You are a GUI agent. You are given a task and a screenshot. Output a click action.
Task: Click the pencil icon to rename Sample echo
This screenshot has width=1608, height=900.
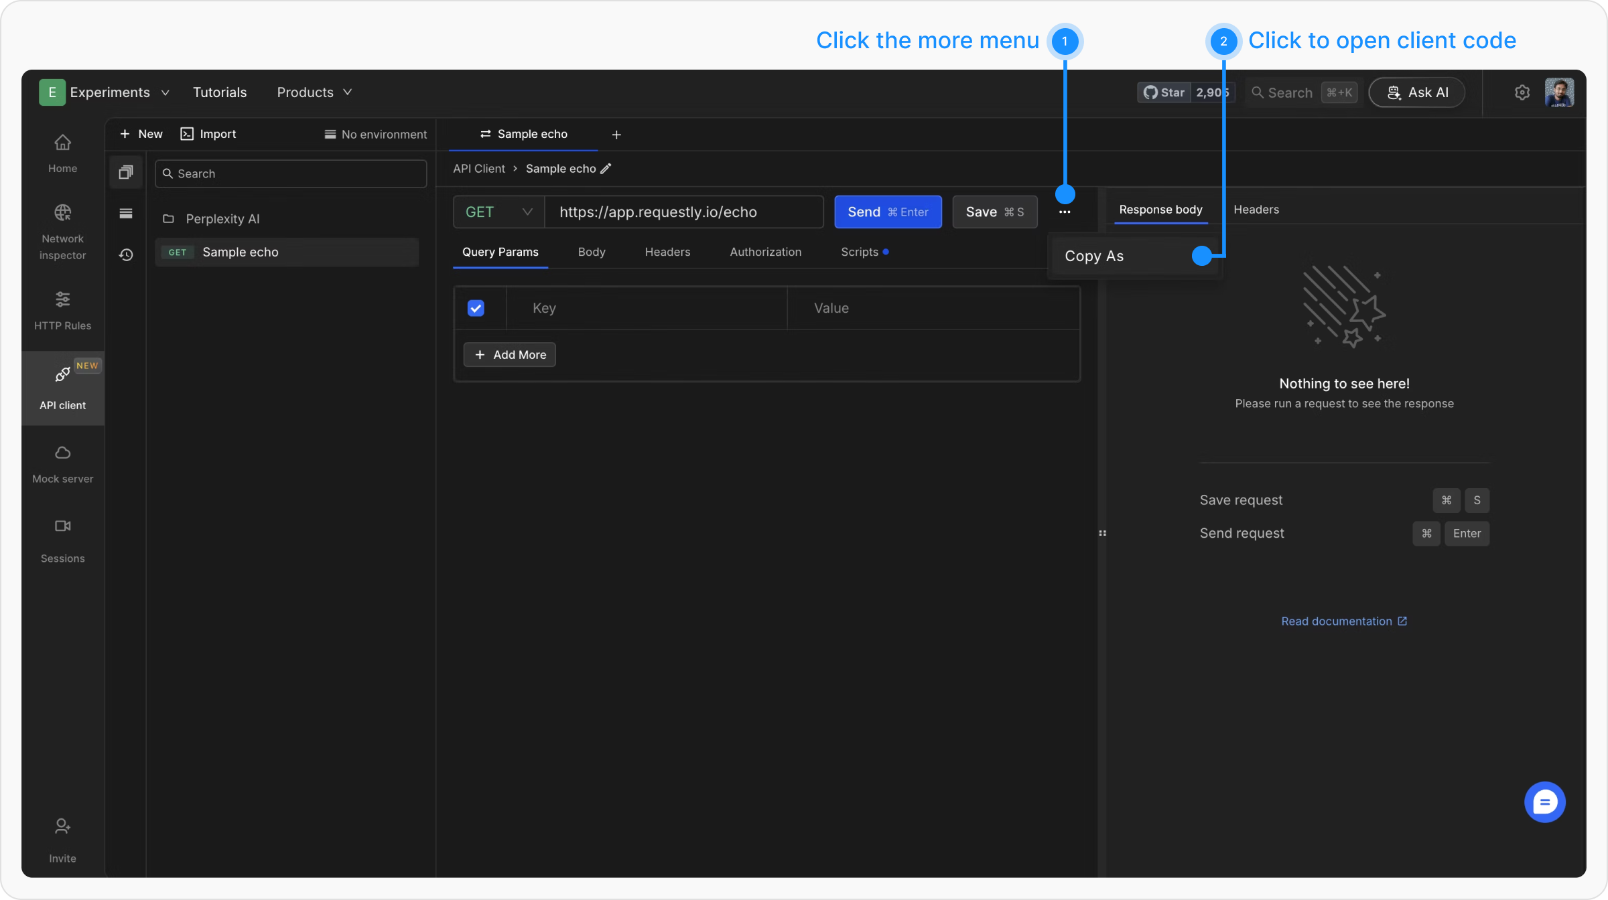606,169
